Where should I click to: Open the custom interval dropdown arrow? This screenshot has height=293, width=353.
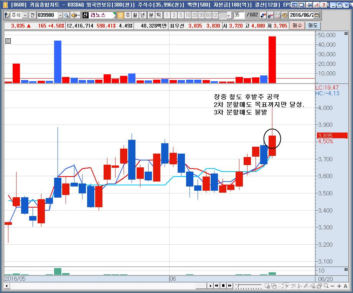229,15
